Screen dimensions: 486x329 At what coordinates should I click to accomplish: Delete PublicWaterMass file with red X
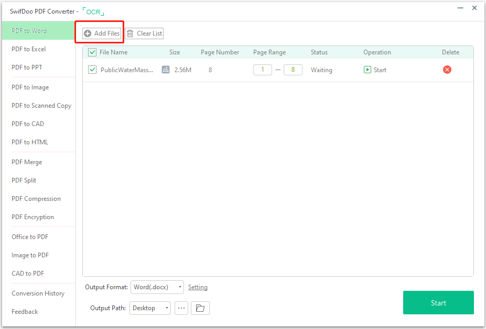447,70
